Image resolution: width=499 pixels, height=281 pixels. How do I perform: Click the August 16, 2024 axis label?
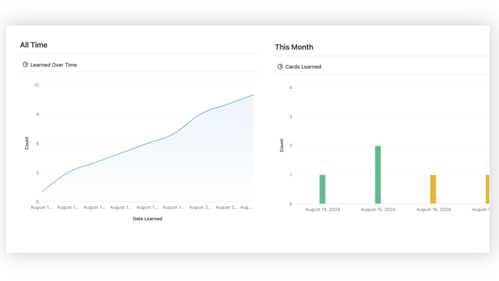(433, 210)
